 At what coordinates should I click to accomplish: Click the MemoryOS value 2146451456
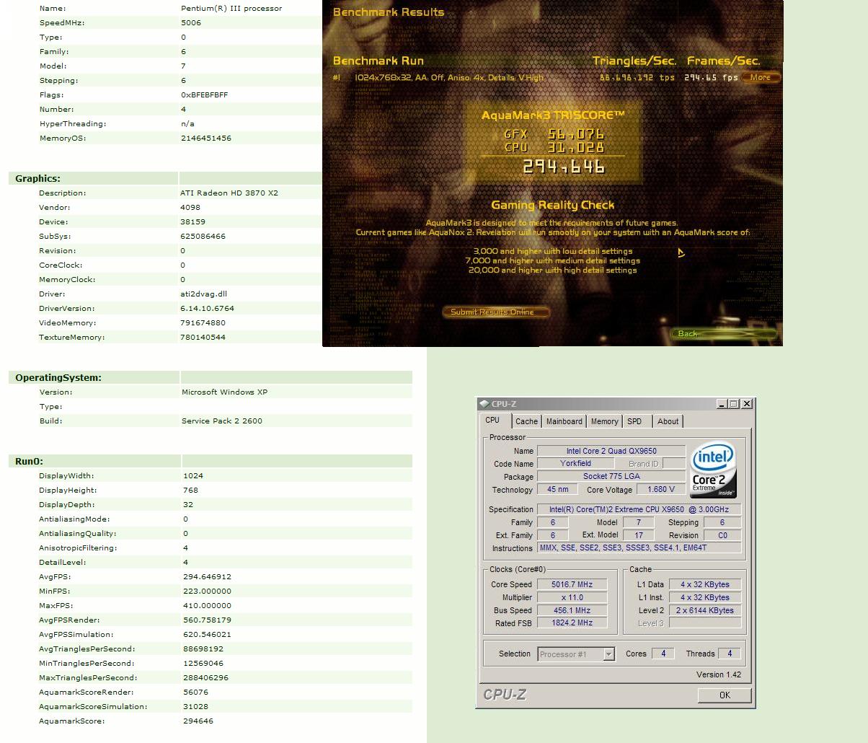coord(206,138)
